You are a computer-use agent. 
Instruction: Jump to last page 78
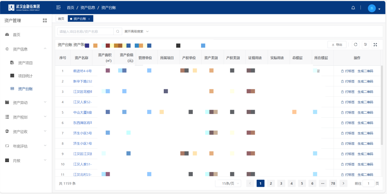333,183
